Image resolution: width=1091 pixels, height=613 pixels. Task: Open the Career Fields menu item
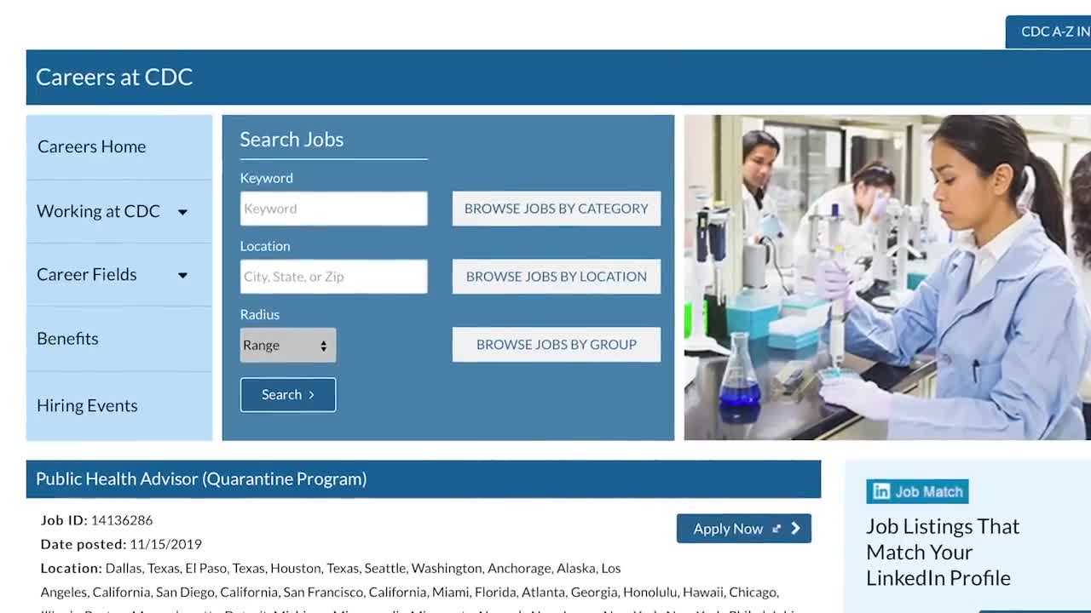pos(87,274)
